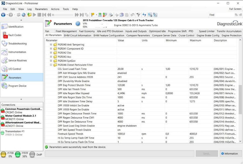This screenshot has height=164, width=243.
Task: Click the J1939 green status indicator
Action: [x=18, y=154]
